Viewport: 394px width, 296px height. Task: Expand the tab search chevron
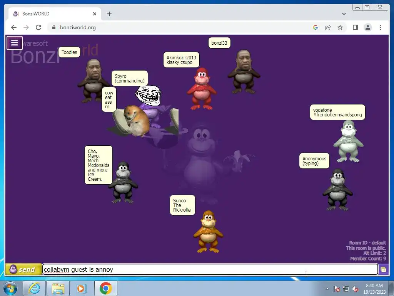point(344,14)
